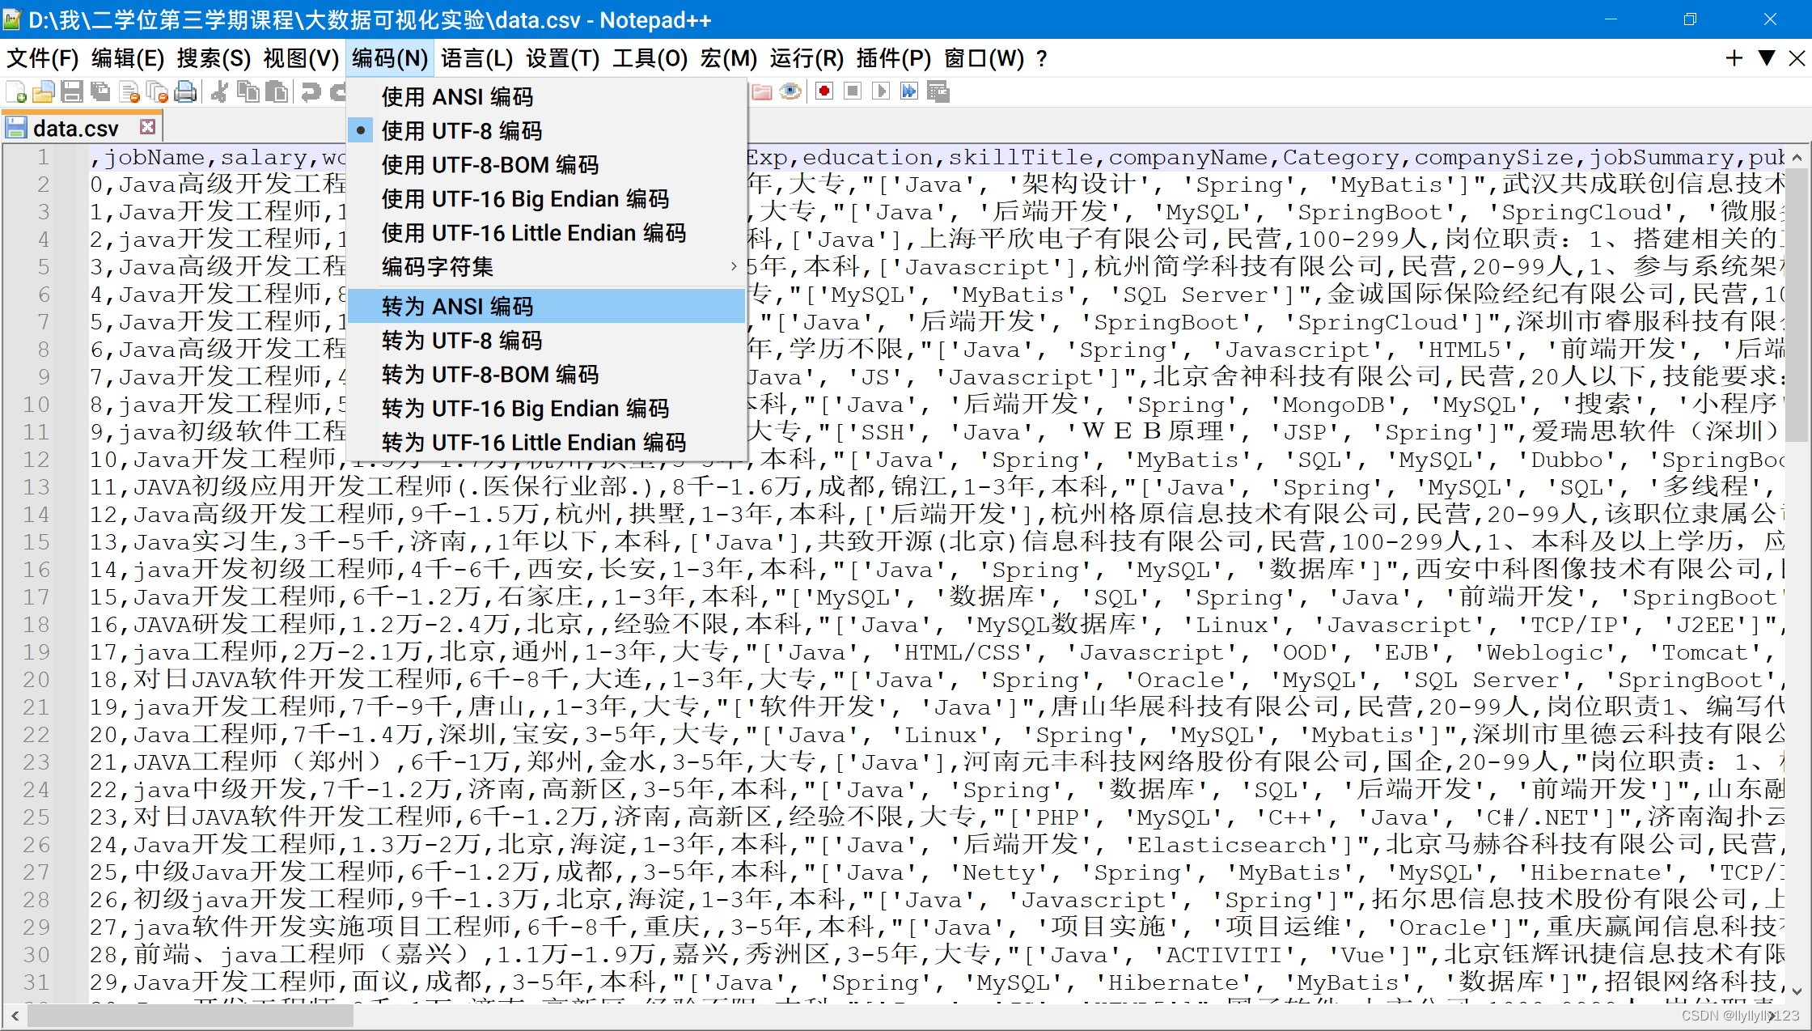The height and width of the screenshot is (1031, 1812).
Task: Close data.csv via its tab close button
Action: coord(146,126)
